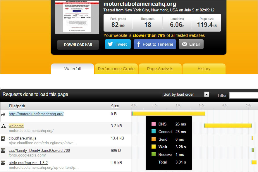Viewport: 258px width, 172px height.
Task: Click the yellow Wait color swatch
Action: (x=154, y=147)
